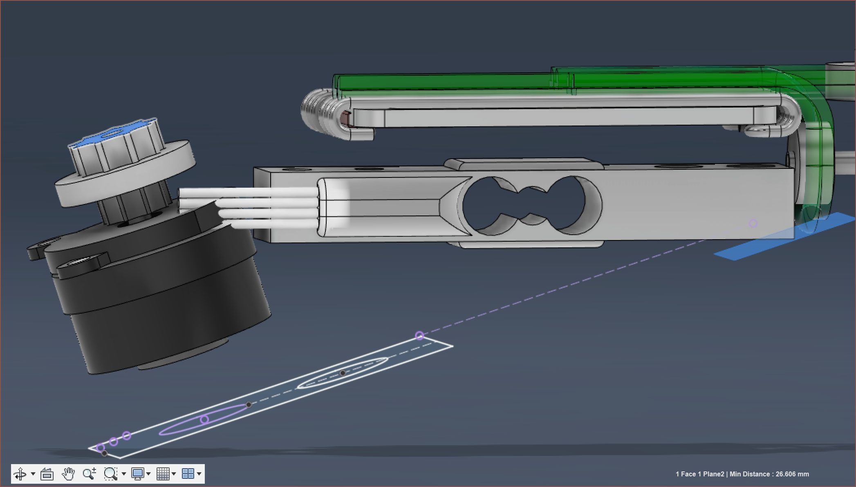Expand the Grid and Snaps dropdown arrow
Image resolution: width=856 pixels, height=487 pixels.
pos(174,474)
